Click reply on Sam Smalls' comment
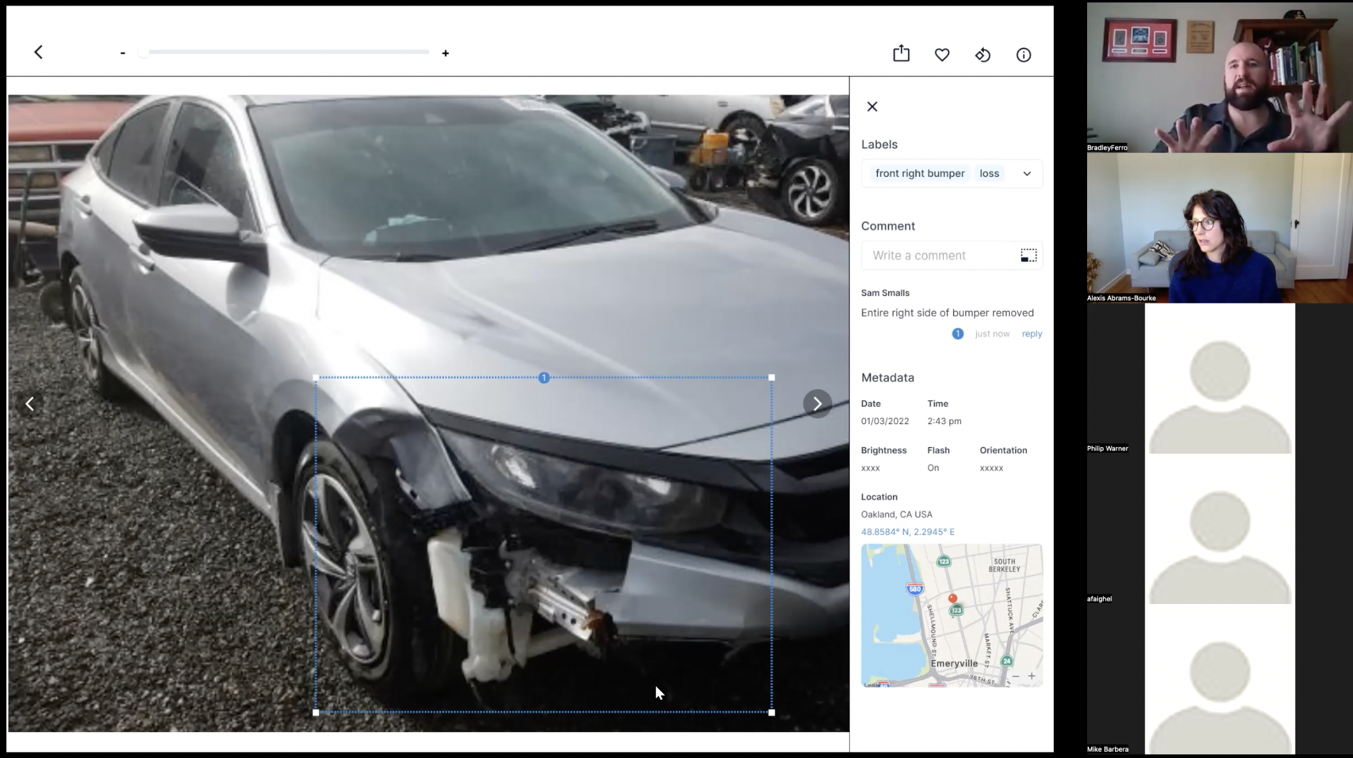Viewport: 1353px width, 758px height. click(x=1031, y=334)
